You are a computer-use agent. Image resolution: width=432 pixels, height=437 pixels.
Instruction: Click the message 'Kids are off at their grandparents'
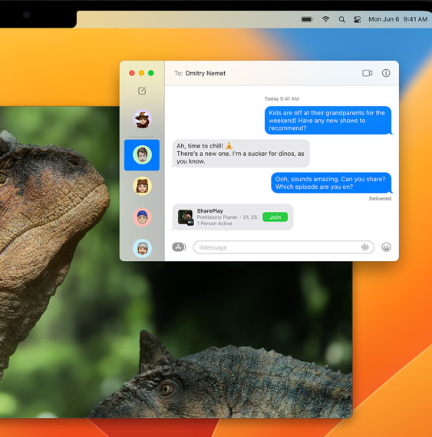328,121
